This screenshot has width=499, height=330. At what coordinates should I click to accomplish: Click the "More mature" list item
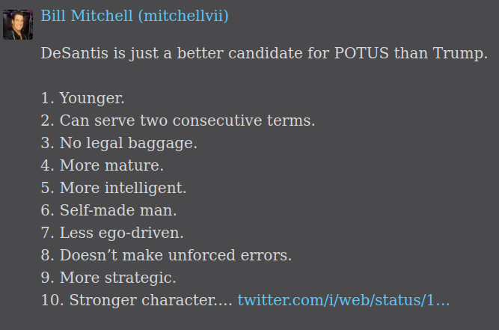tap(112, 165)
